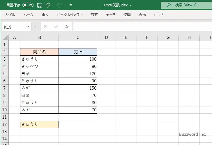Click the formula bar Enter checkmark icon

point(56,26)
